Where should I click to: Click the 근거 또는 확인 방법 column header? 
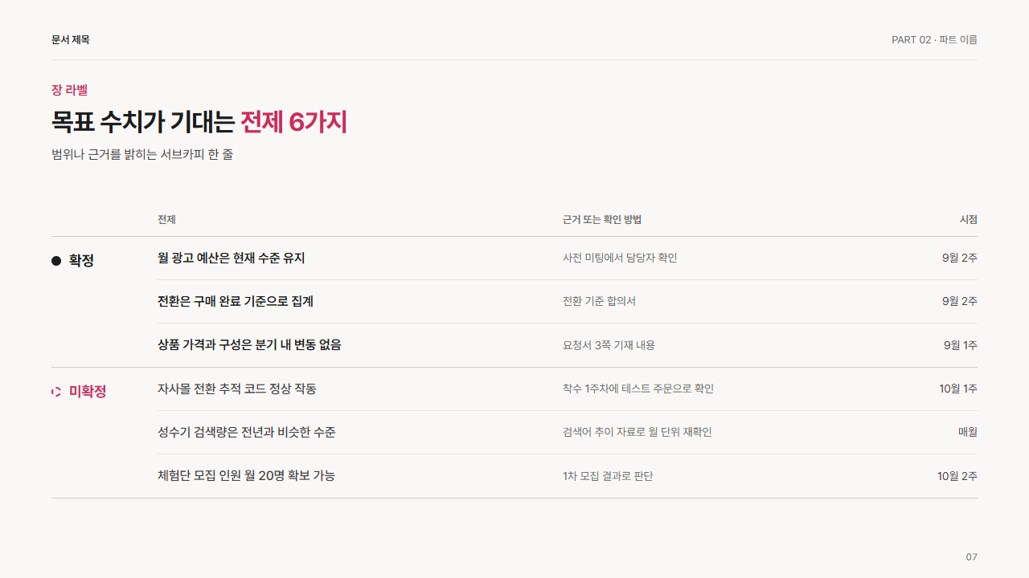click(x=602, y=219)
